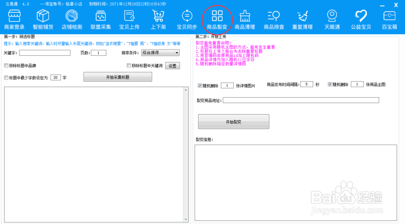Focus the 裂变商品地址 input field
This screenshot has height=224, width=405.
[301, 100]
